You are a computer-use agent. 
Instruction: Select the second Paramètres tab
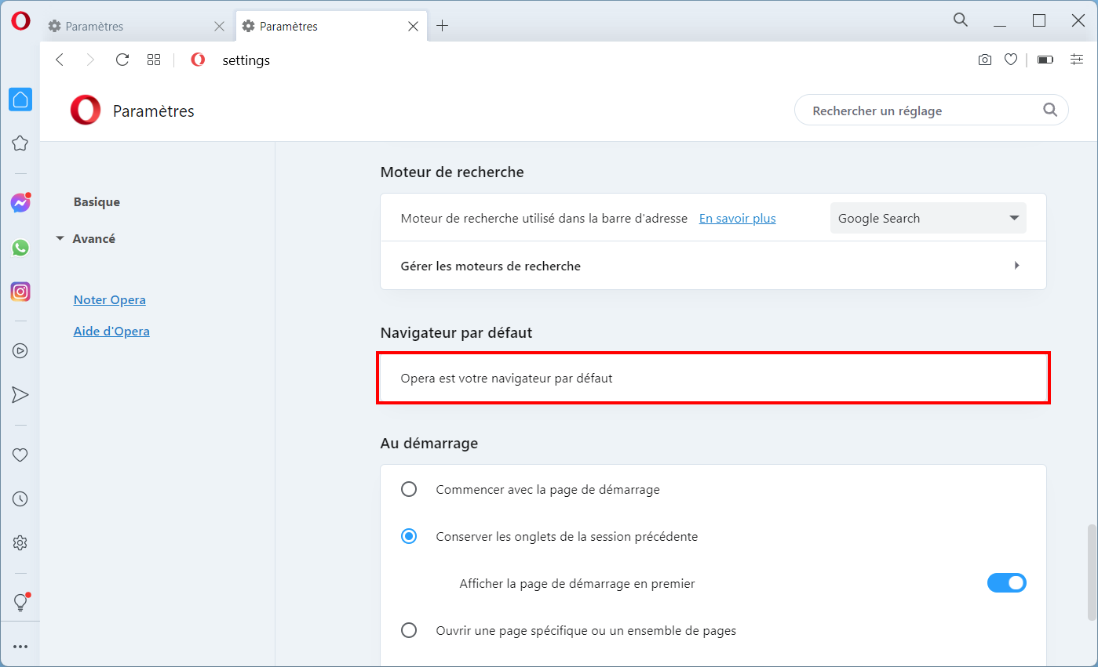pyautogui.click(x=331, y=26)
